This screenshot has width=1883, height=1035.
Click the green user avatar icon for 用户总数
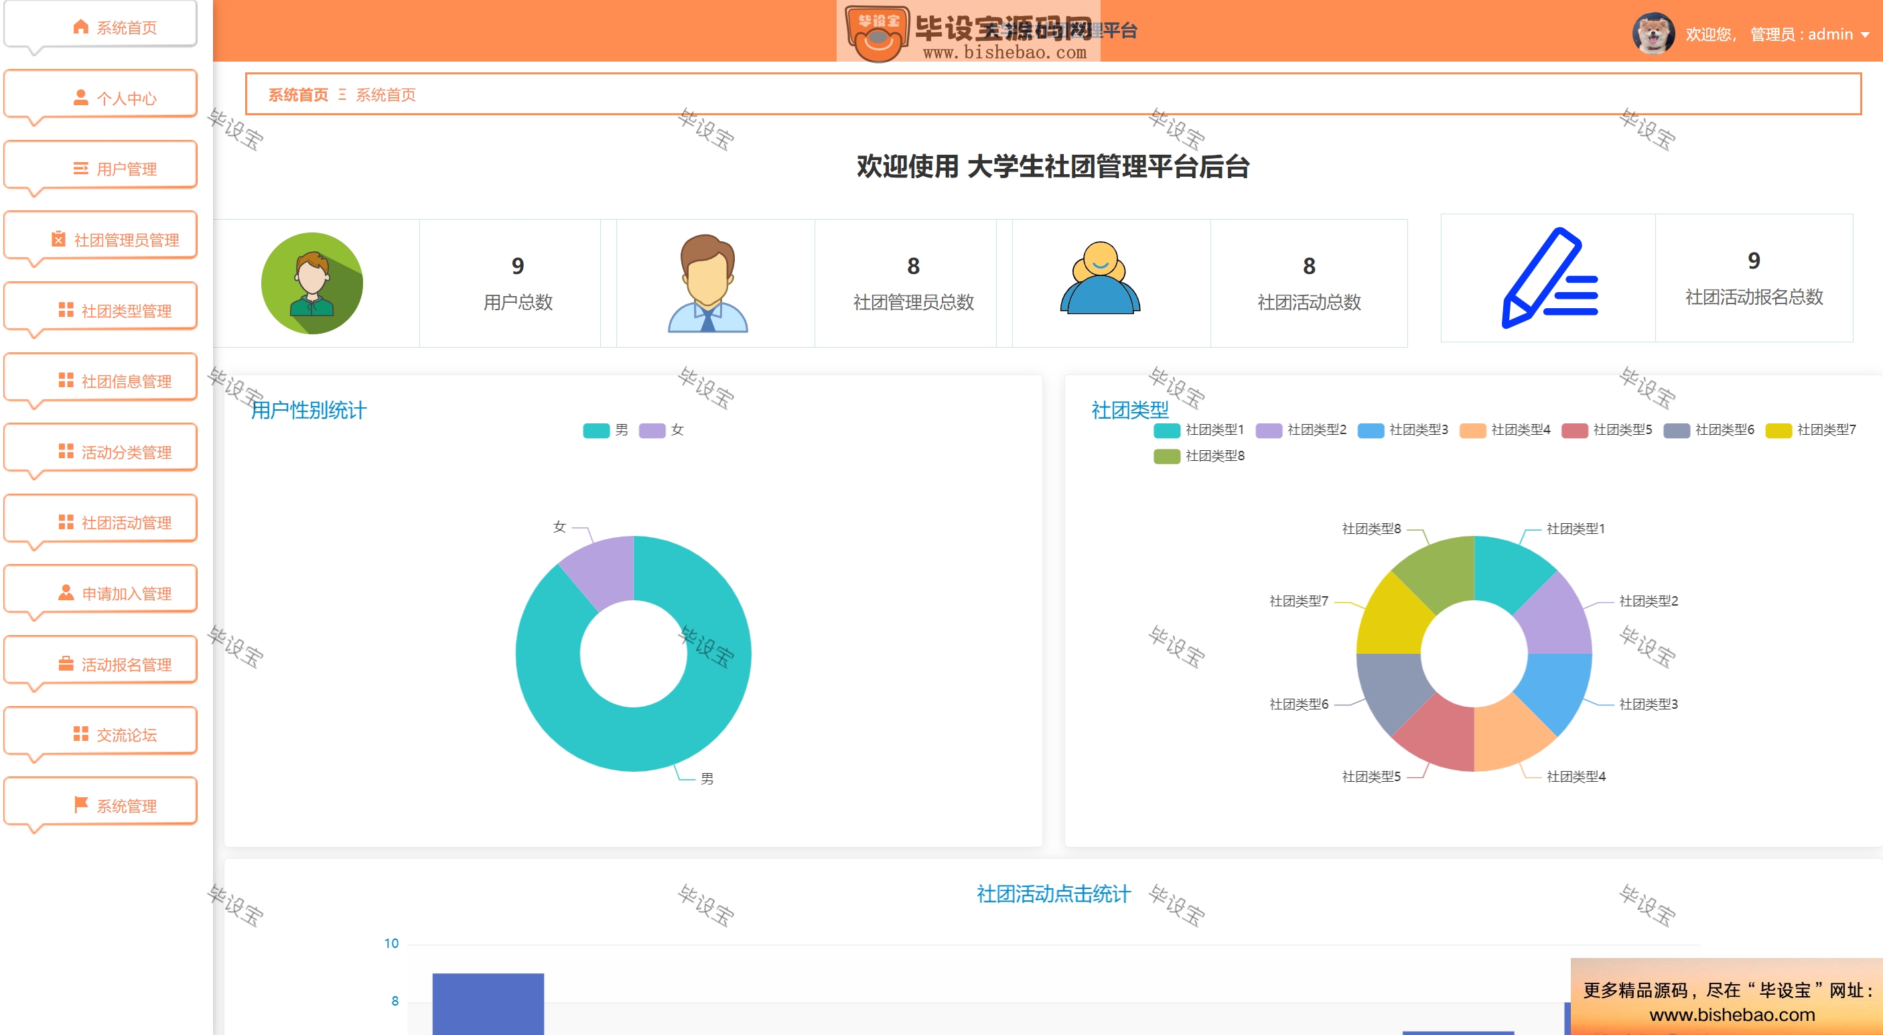(x=312, y=283)
